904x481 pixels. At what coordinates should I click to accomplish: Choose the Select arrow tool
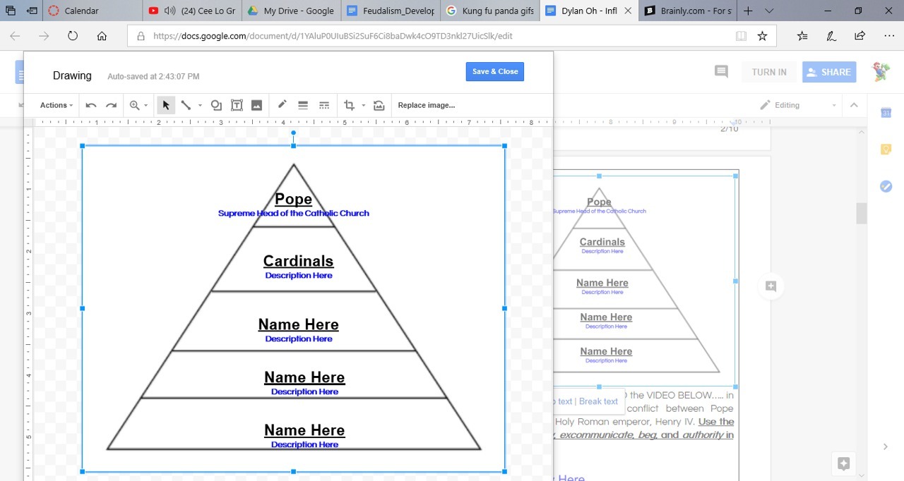click(166, 105)
